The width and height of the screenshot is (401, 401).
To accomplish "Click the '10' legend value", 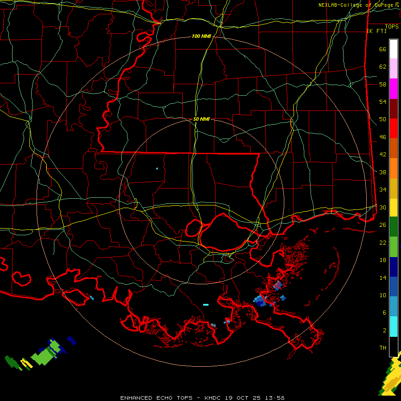I will pyautogui.click(x=383, y=295).
